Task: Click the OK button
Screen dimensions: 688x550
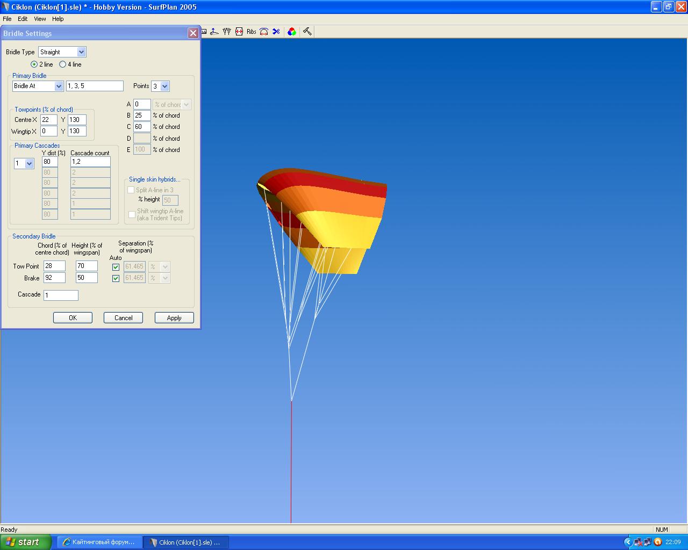Action: pyautogui.click(x=73, y=318)
